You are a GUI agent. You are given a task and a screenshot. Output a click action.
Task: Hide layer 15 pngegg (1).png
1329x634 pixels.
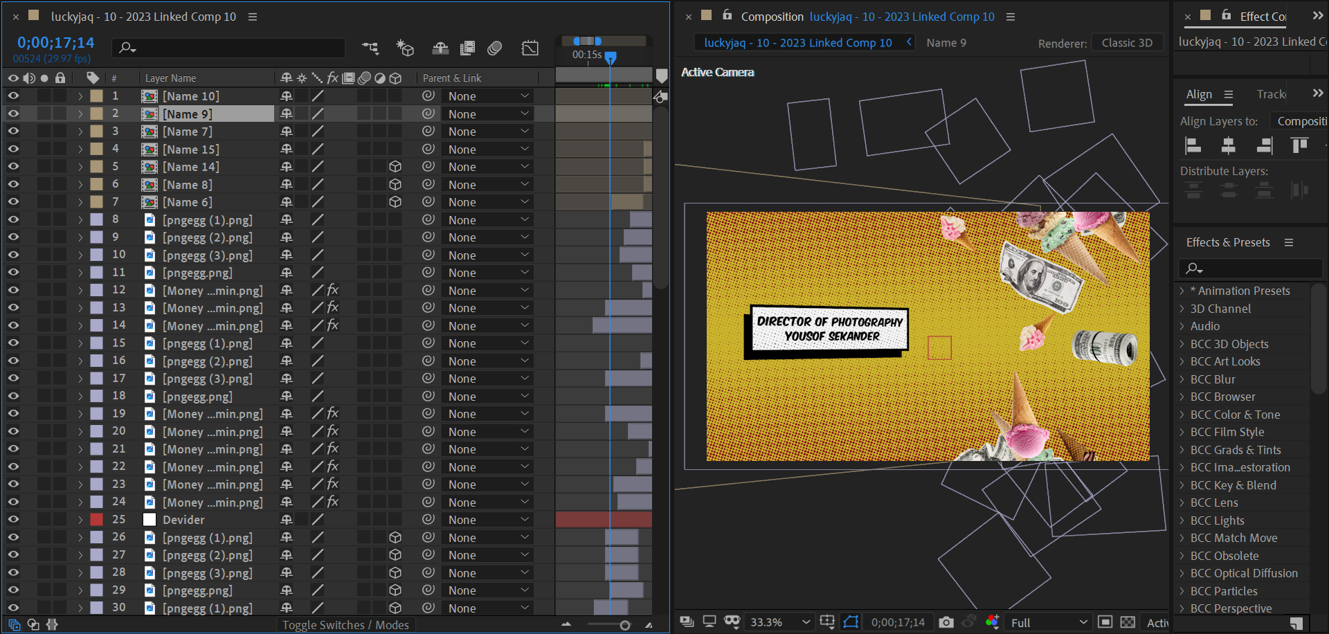(13, 343)
